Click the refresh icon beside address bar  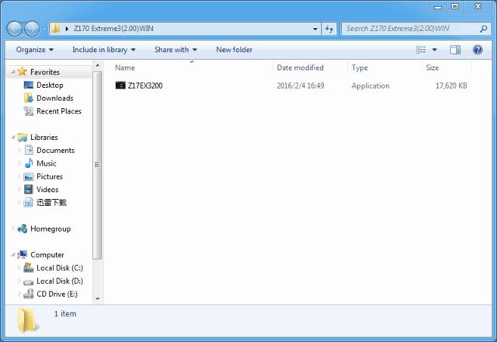(329, 29)
